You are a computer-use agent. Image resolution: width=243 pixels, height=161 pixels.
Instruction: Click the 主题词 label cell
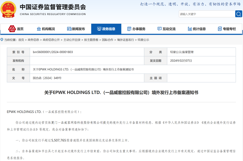tap(156, 78)
